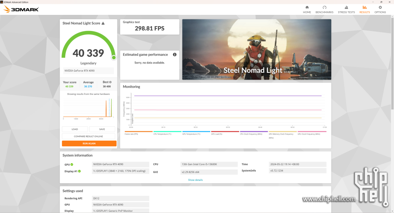Click COMPARE RESULT ONLINE
394x213 pixels.
click(x=88, y=136)
